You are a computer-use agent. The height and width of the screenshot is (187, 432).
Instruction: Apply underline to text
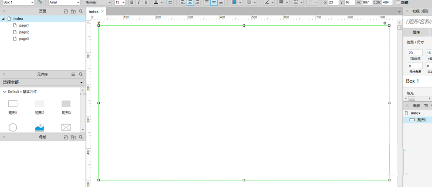146,3
